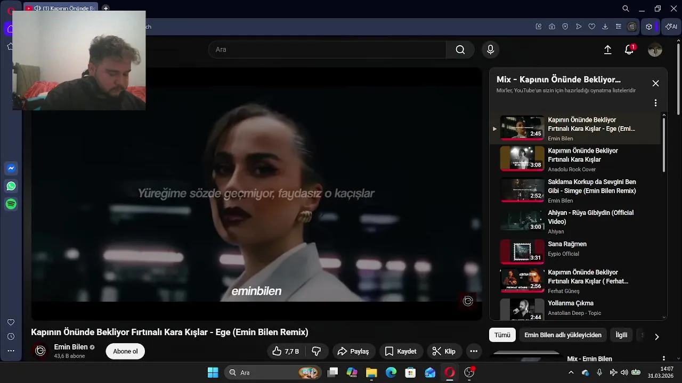Screen dimensions: 682x383
Task: Open OBS Studio from taskbar
Action: [469, 372]
